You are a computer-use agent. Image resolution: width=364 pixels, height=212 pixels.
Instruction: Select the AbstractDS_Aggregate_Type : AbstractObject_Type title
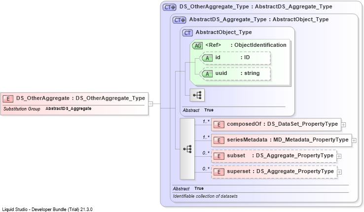point(259,20)
